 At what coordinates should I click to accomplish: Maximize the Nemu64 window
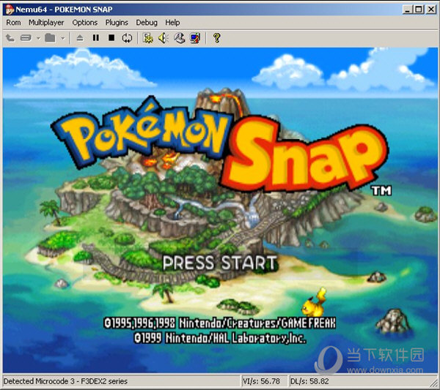[x=419, y=10]
